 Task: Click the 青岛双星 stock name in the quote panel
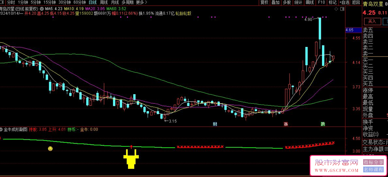372,3
